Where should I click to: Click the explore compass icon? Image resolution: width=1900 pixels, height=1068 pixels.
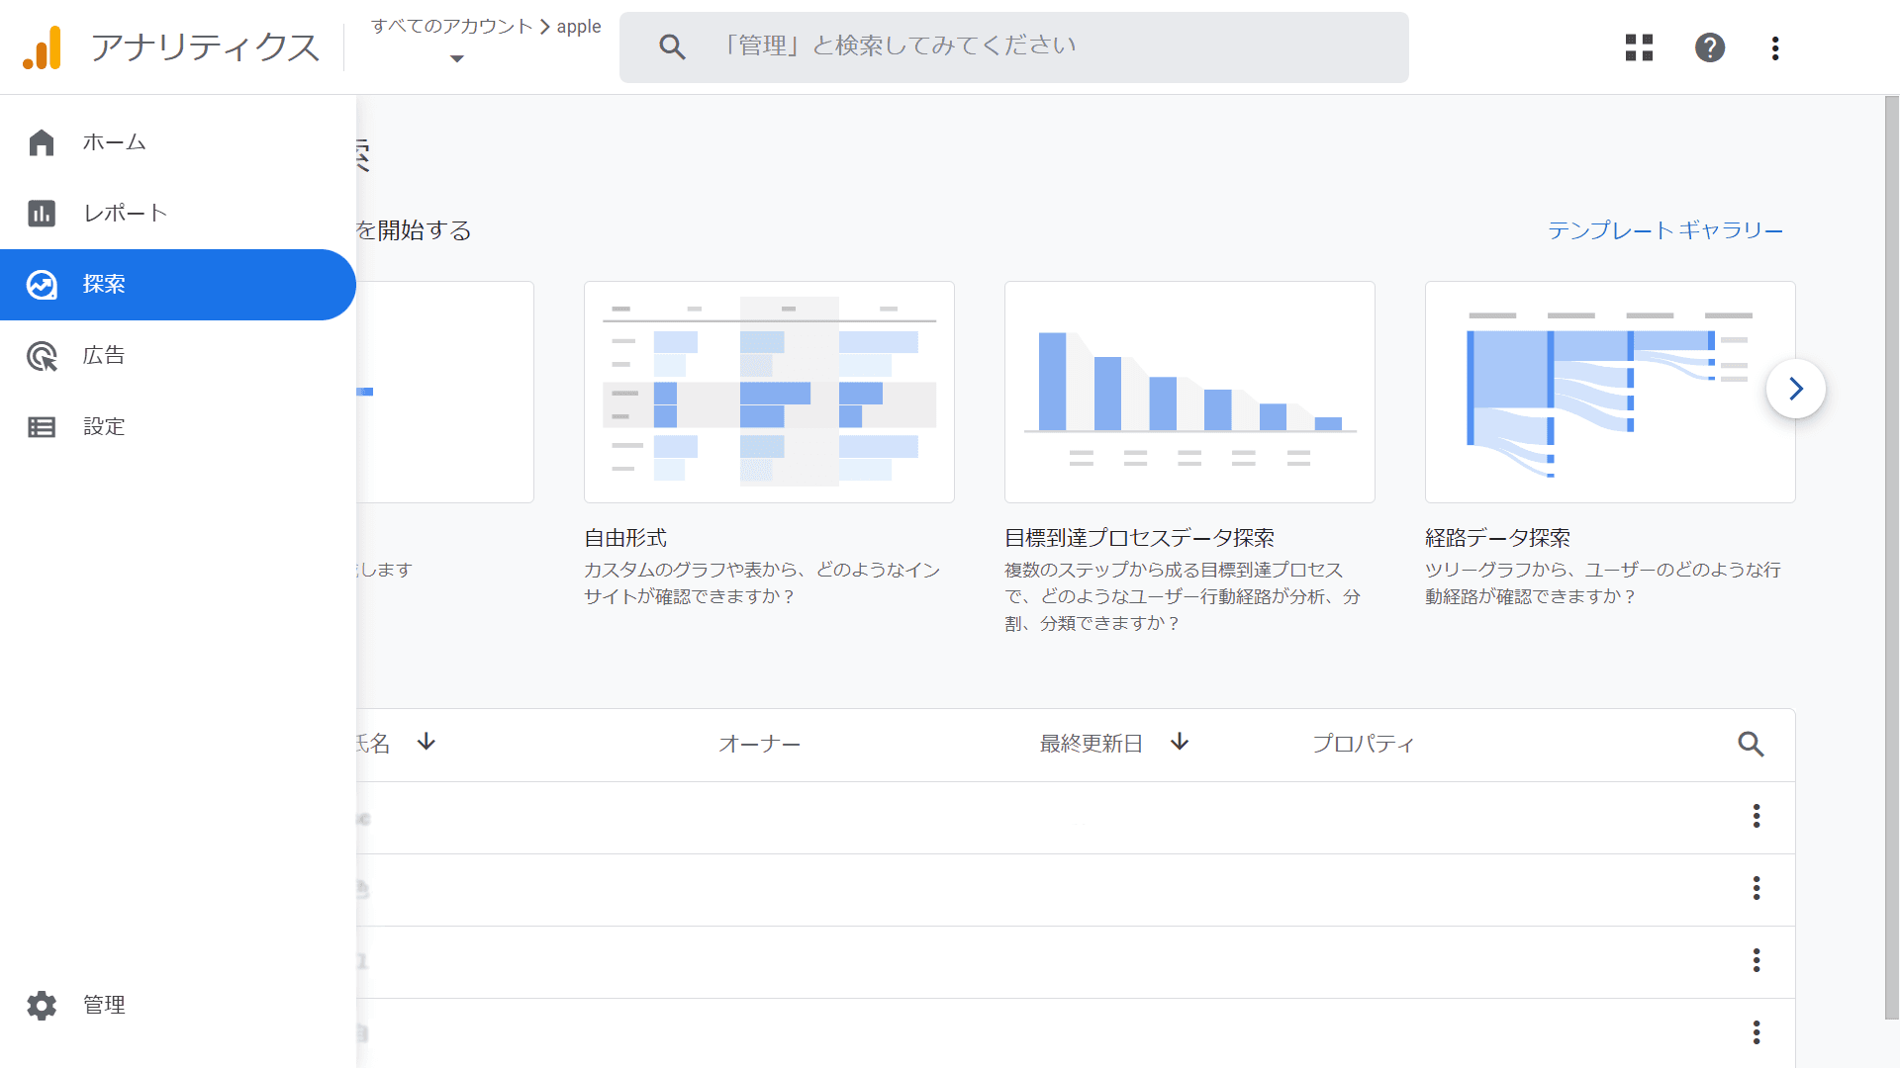[42, 285]
